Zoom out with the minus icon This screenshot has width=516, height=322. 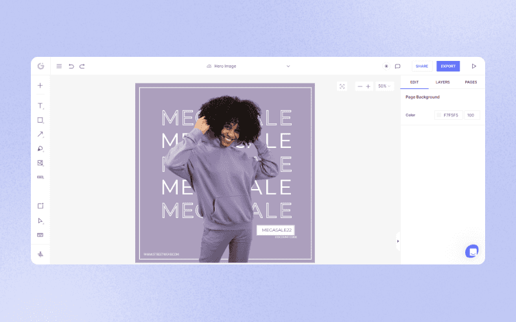click(x=360, y=86)
